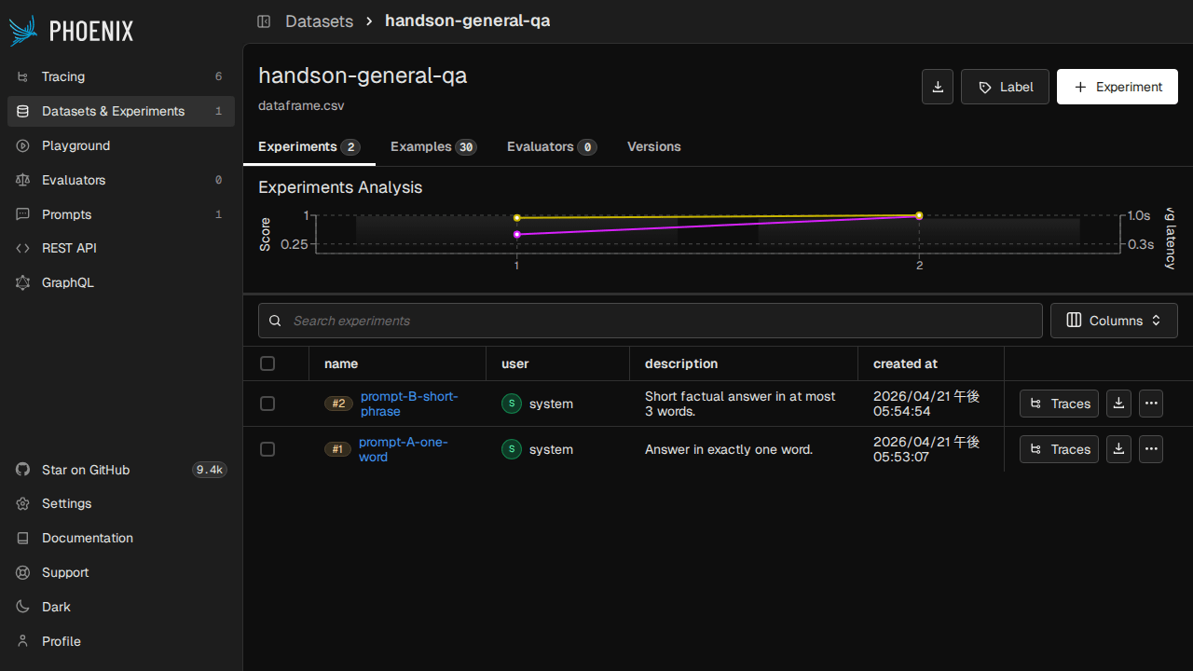Select all experiments header checkbox
The image size is (1193, 671).
click(x=267, y=363)
